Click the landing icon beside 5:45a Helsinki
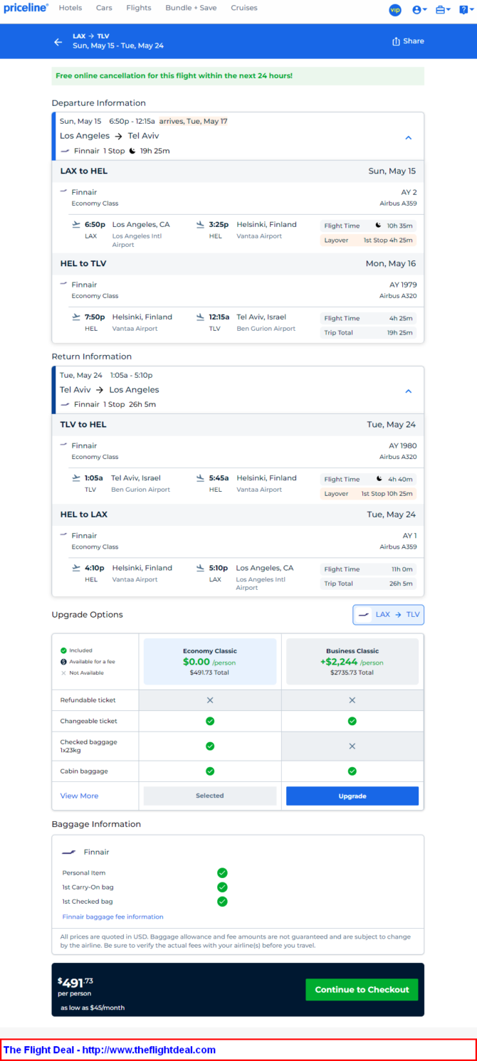Image resolution: width=477 pixels, height=1061 pixels. tap(201, 478)
